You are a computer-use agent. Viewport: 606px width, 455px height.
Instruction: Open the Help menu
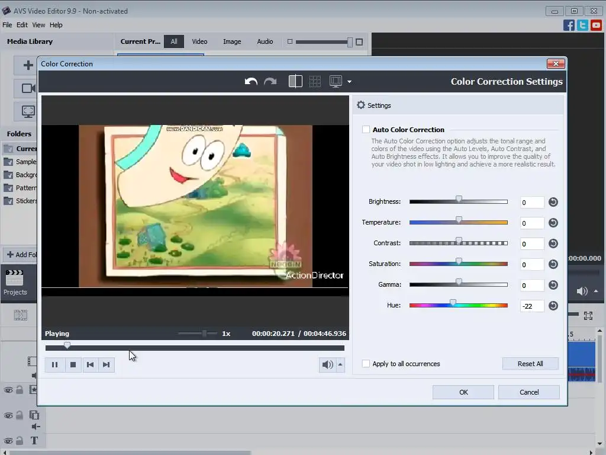tap(56, 25)
